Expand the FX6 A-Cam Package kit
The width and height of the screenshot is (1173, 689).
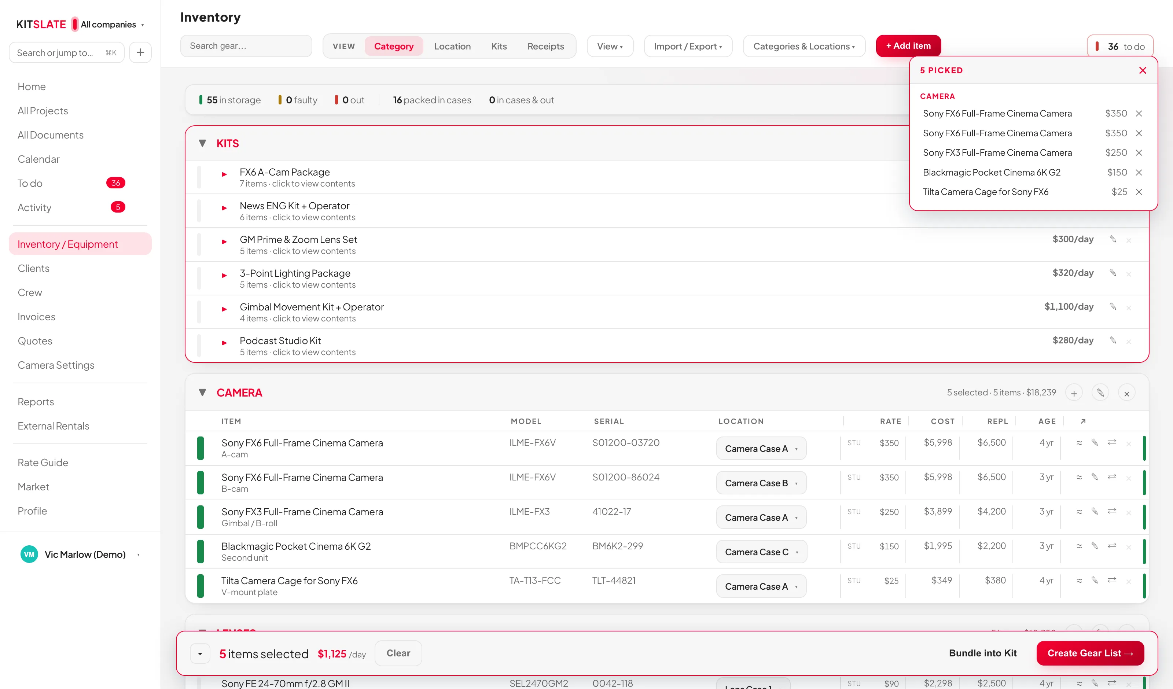(224, 174)
